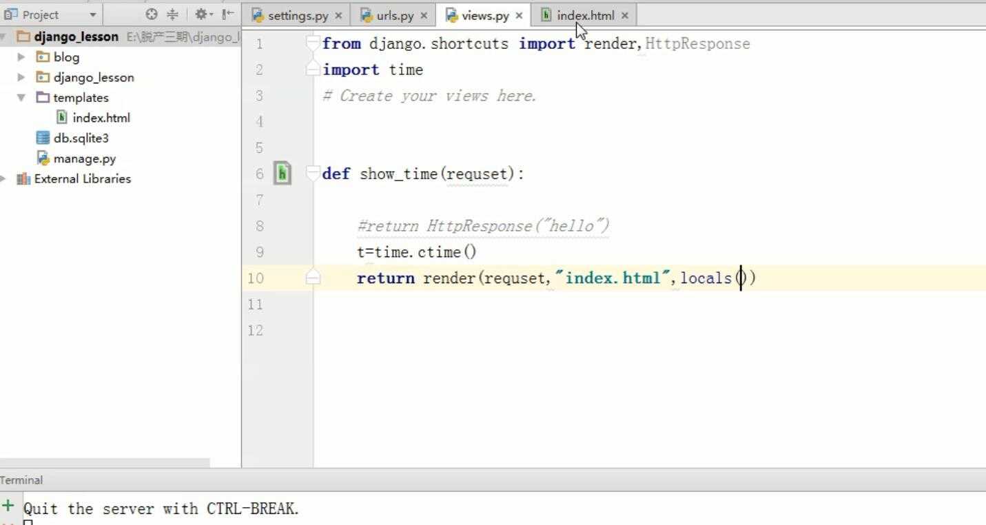Screen dimensions: 986x525
Task: Click 'Quit the server with CTRL-BREAK.' text
Action: click(x=161, y=509)
